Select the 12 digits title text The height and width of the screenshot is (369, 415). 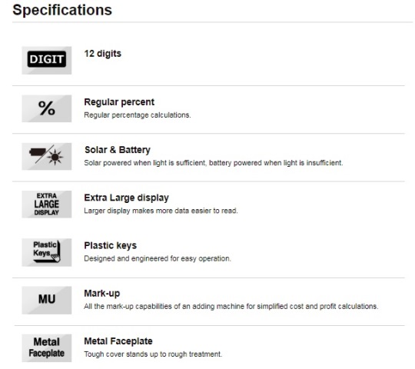pyautogui.click(x=103, y=54)
